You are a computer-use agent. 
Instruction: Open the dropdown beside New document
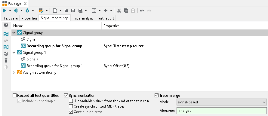tap(60, 11)
